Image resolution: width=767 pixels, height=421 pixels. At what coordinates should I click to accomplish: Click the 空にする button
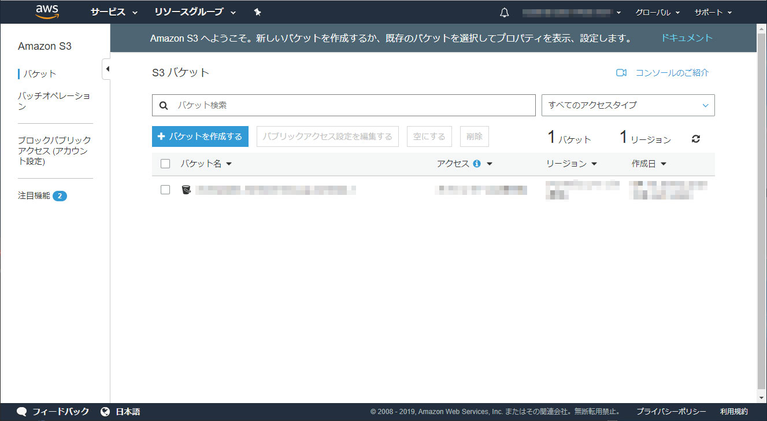(429, 136)
